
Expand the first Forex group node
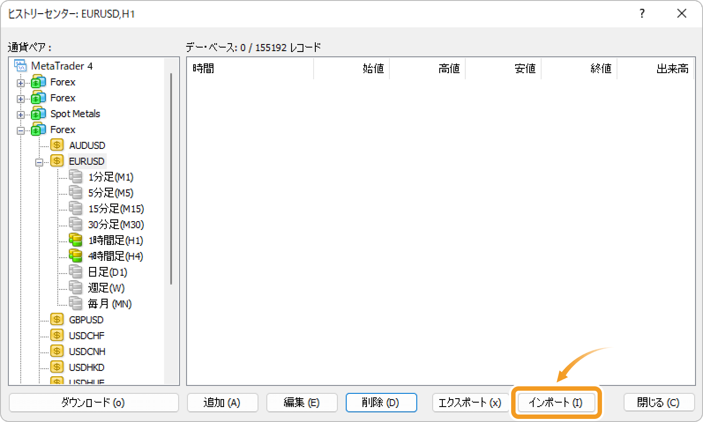point(20,83)
